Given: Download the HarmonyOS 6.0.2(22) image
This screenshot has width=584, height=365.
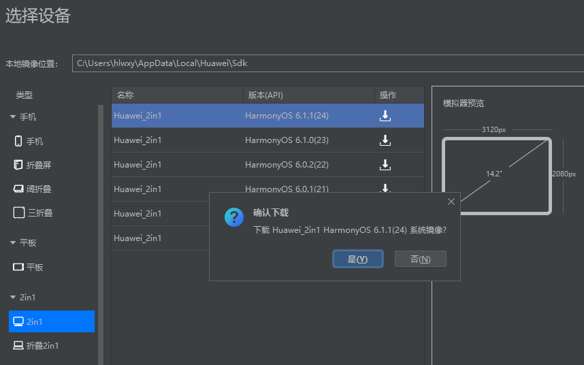Looking at the screenshot, I should coord(385,165).
